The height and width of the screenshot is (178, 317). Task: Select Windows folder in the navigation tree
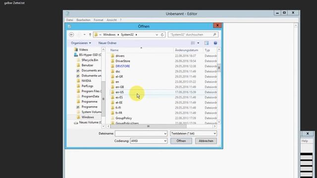click(x=88, y=117)
